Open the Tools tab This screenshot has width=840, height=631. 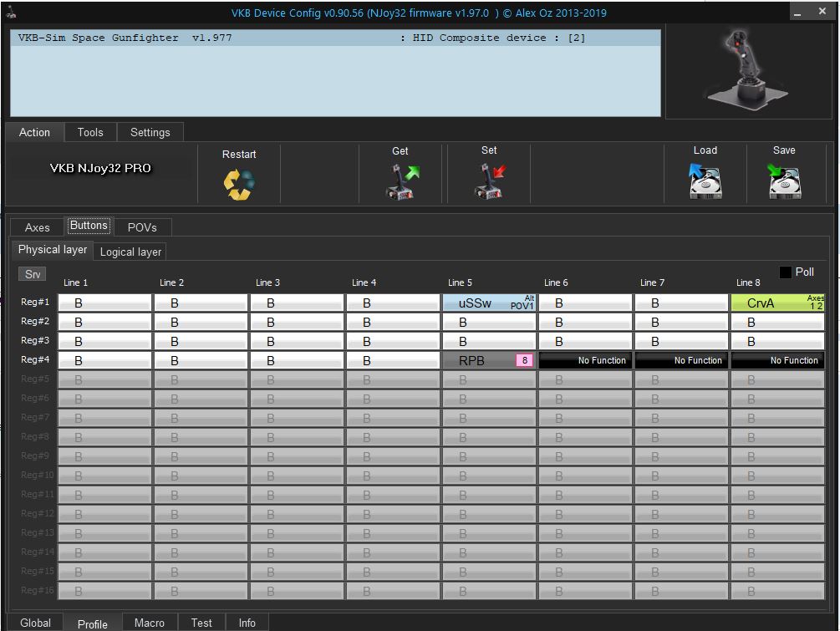coord(90,132)
